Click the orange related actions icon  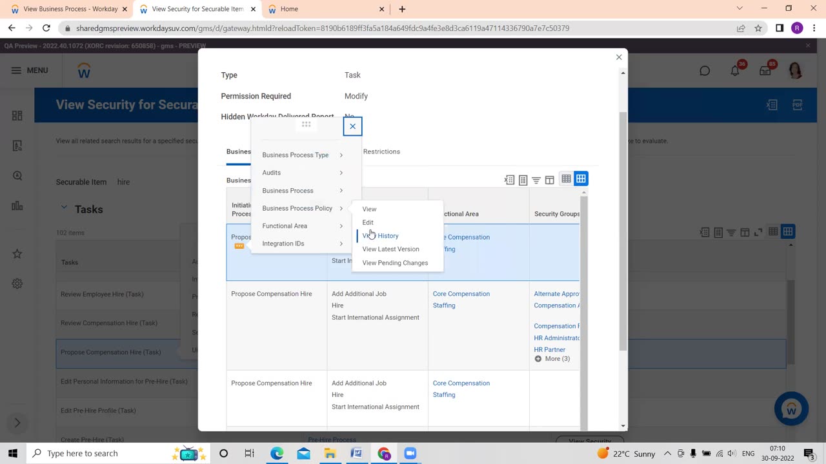click(239, 246)
